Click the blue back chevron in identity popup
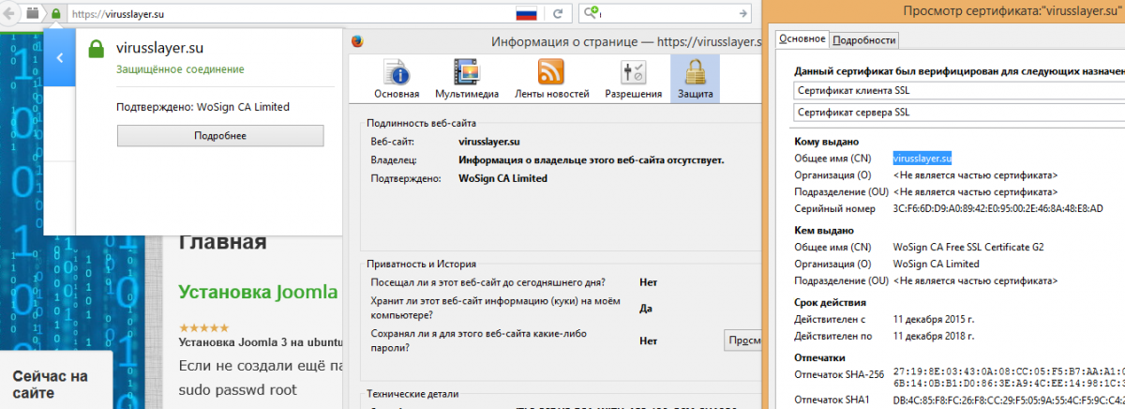Image resolution: width=1125 pixels, height=409 pixels. pyautogui.click(x=59, y=57)
